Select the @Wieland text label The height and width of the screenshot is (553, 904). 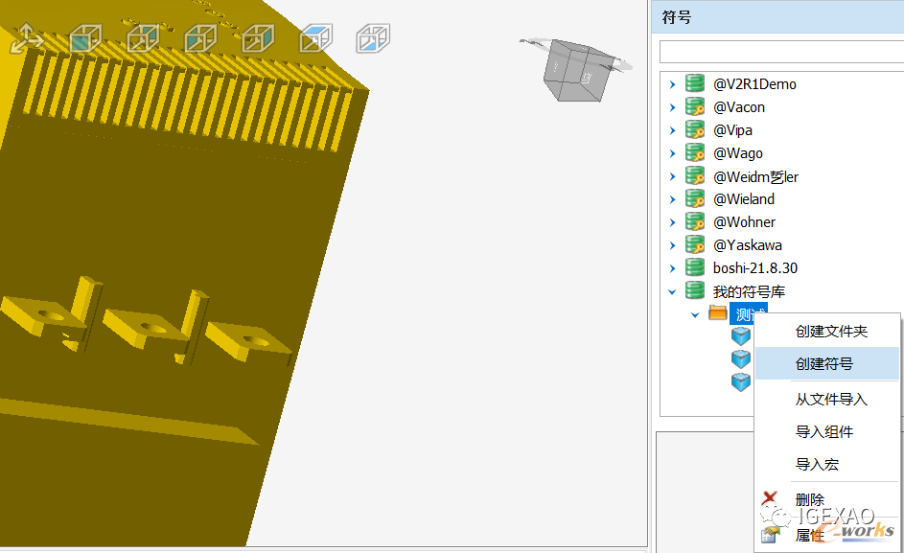(744, 199)
